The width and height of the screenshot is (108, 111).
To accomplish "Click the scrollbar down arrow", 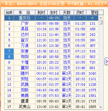I will [x=101, y=107].
